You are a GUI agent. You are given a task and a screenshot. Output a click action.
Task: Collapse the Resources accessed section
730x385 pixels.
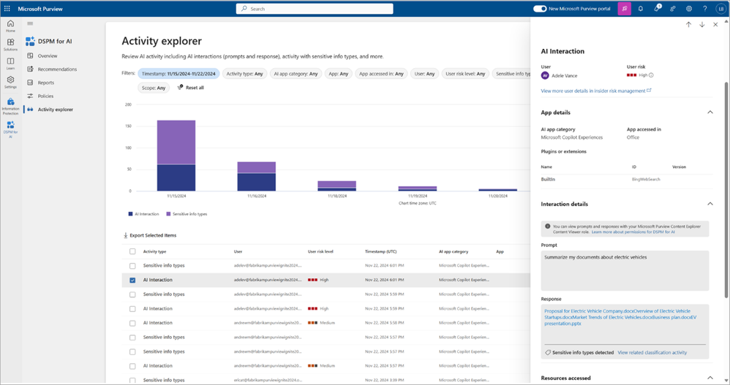click(710, 378)
